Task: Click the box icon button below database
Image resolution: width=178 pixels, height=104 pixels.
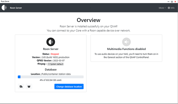Action: coord(29,86)
